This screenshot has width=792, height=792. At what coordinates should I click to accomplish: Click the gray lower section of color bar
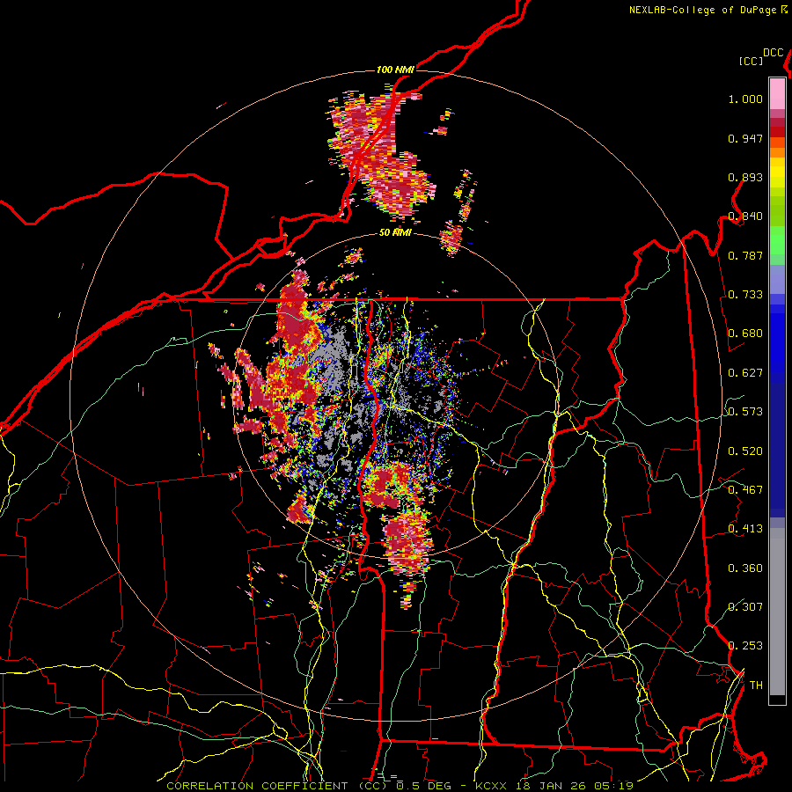[x=777, y=612]
